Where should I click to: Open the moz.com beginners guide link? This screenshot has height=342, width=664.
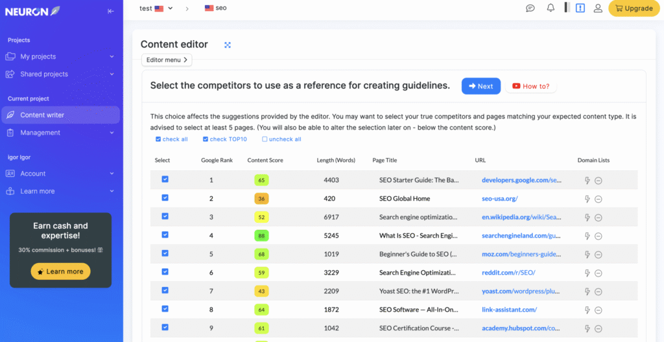click(x=522, y=255)
